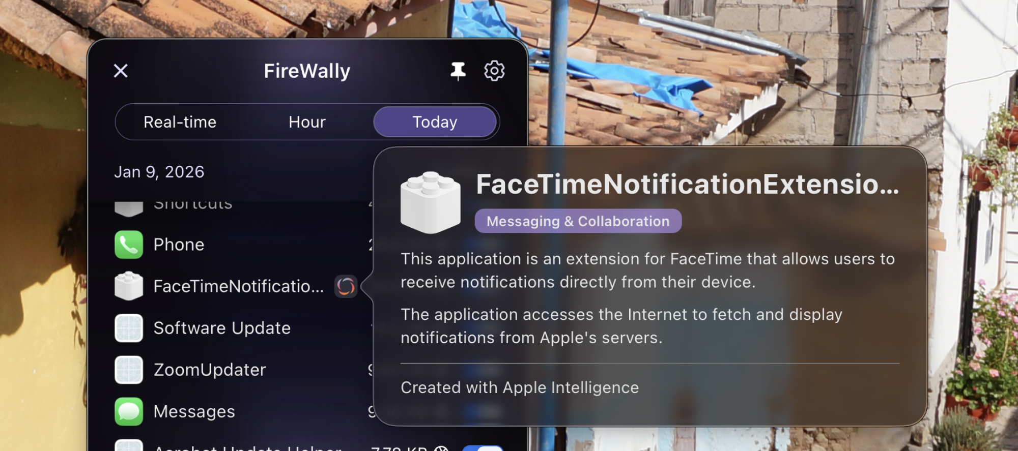Viewport: 1018px width, 451px height.
Task: Click the Software Update icon
Action: point(129,328)
